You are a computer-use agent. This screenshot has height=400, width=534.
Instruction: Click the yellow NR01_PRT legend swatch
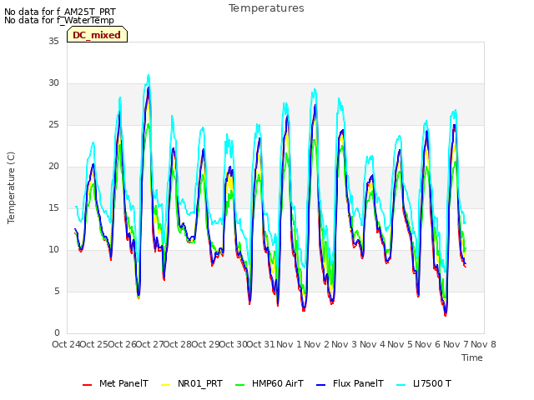tap(165, 385)
